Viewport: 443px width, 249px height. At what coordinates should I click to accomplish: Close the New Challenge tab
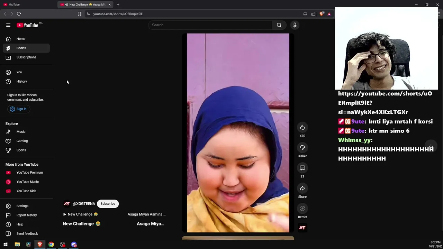(110, 4)
